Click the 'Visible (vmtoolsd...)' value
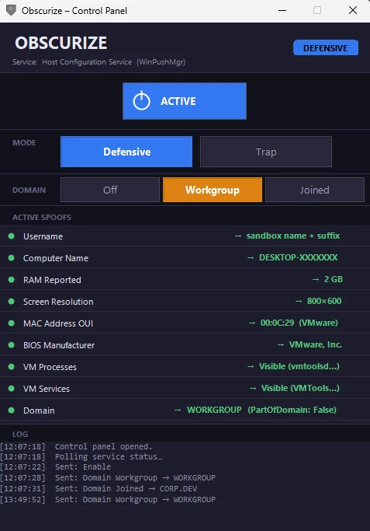 click(x=299, y=366)
